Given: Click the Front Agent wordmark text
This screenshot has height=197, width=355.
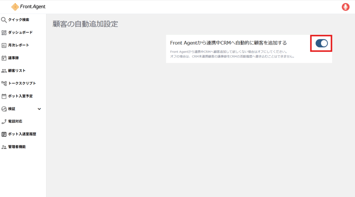Looking at the screenshot, I should (33, 7).
